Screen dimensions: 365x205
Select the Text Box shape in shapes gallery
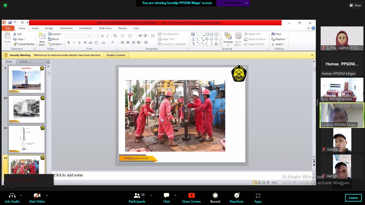coord(193,34)
